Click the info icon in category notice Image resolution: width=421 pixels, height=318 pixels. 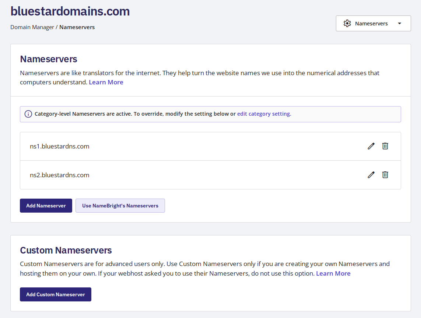click(28, 114)
